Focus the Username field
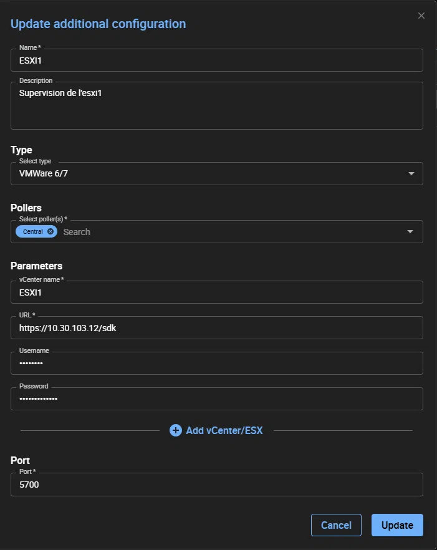This screenshot has width=437, height=550. click(216, 364)
